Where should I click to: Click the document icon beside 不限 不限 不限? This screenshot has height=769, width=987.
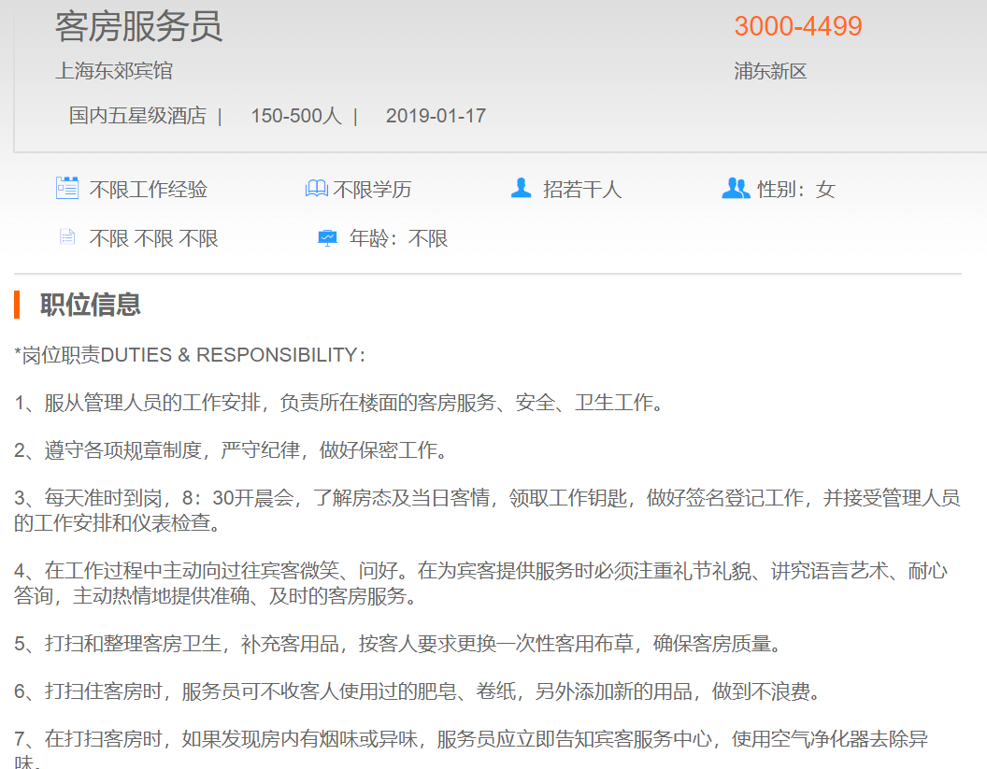(66, 237)
